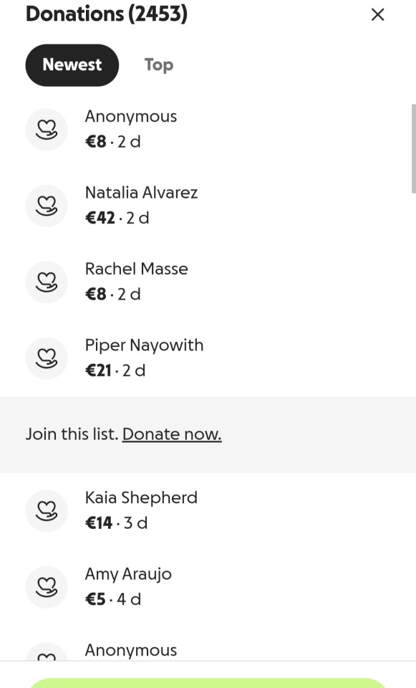Click donation icon next to Piper Nayowith
This screenshot has height=688, width=416.
coord(47,358)
